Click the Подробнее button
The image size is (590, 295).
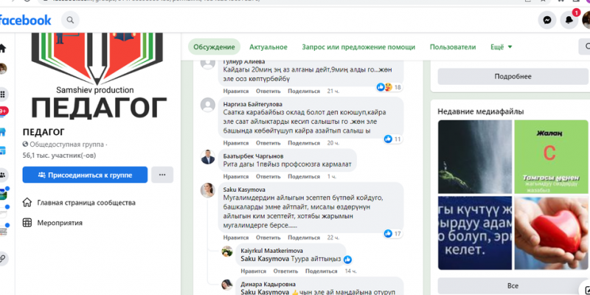point(513,76)
